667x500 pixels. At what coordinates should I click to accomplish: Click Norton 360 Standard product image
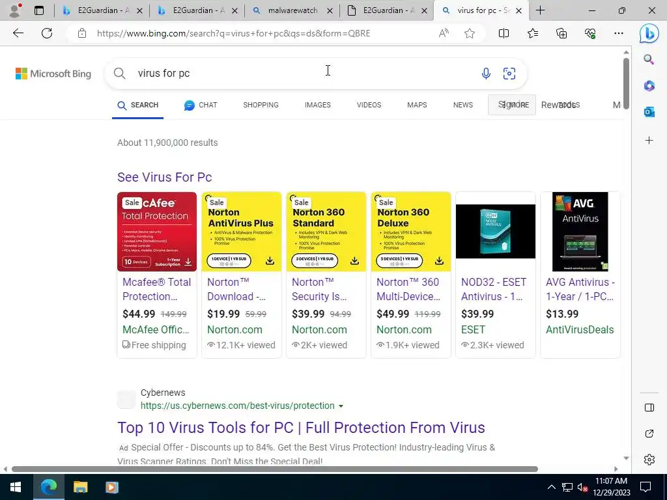pos(326,232)
